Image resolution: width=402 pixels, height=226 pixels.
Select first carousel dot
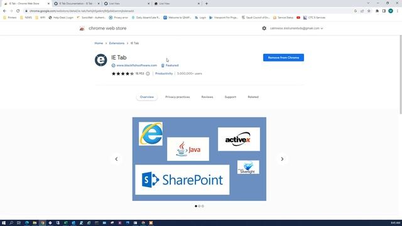[196, 206]
